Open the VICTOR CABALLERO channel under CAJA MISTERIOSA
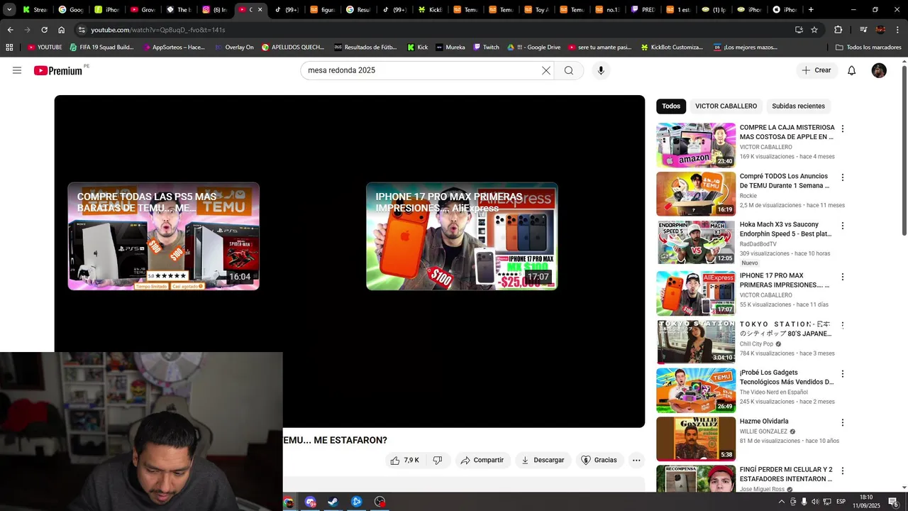 (765, 147)
